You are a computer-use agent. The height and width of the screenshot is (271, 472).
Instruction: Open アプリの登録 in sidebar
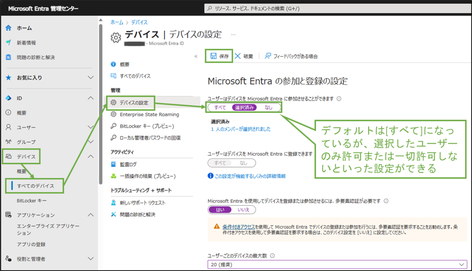[x=31, y=244]
